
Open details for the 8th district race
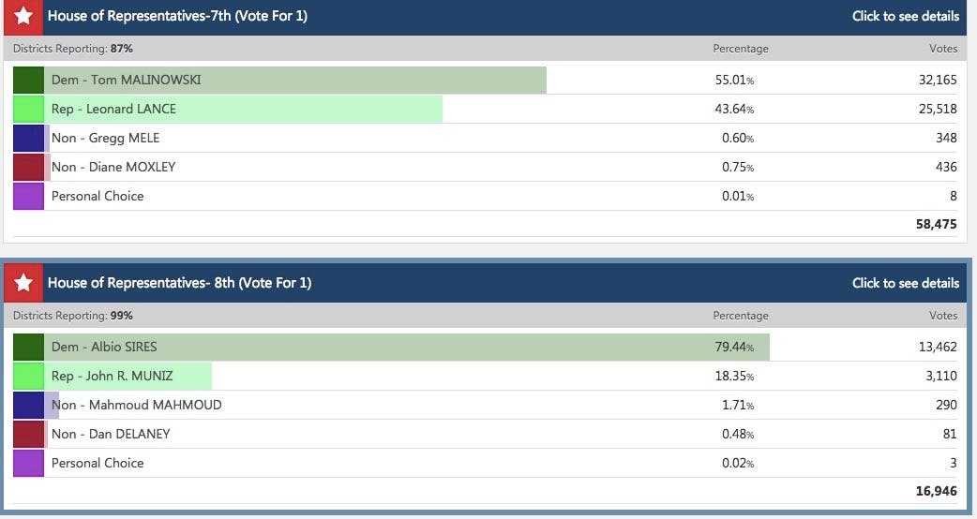pos(905,283)
